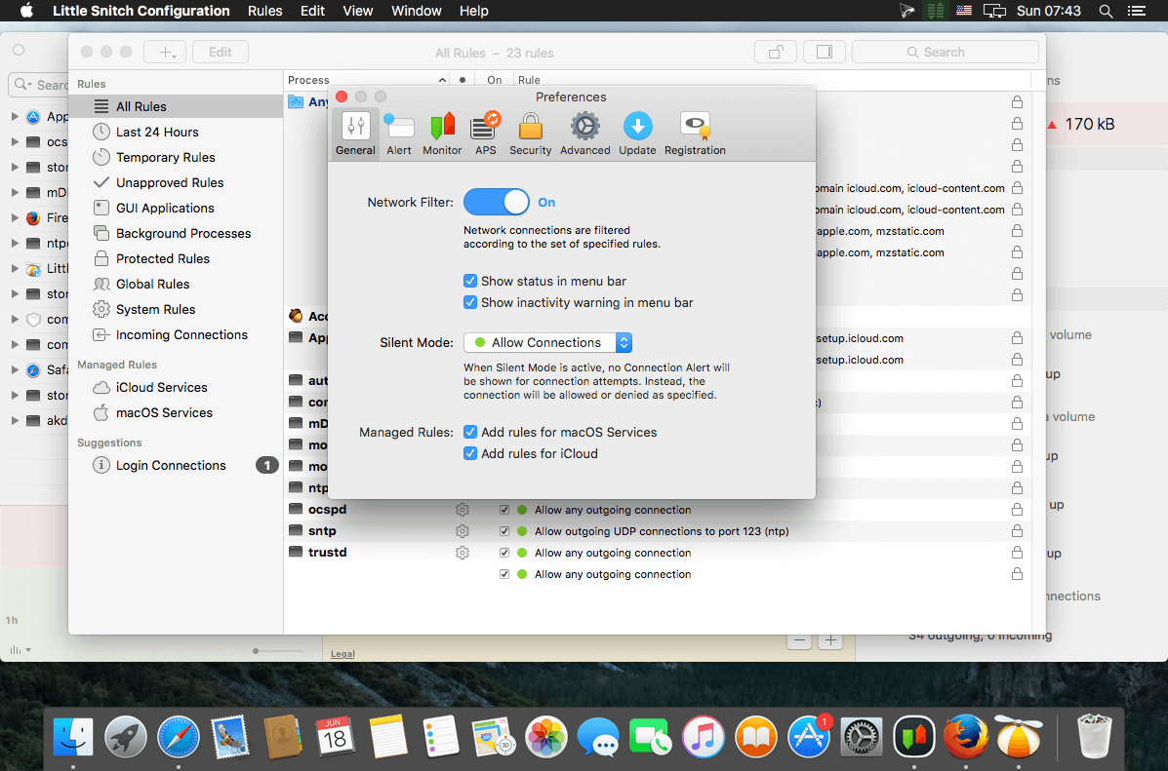The height and width of the screenshot is (771, 1168).
Task: Select Unapproved Rules in the sidebar
Action: click(x=170, y=182)
